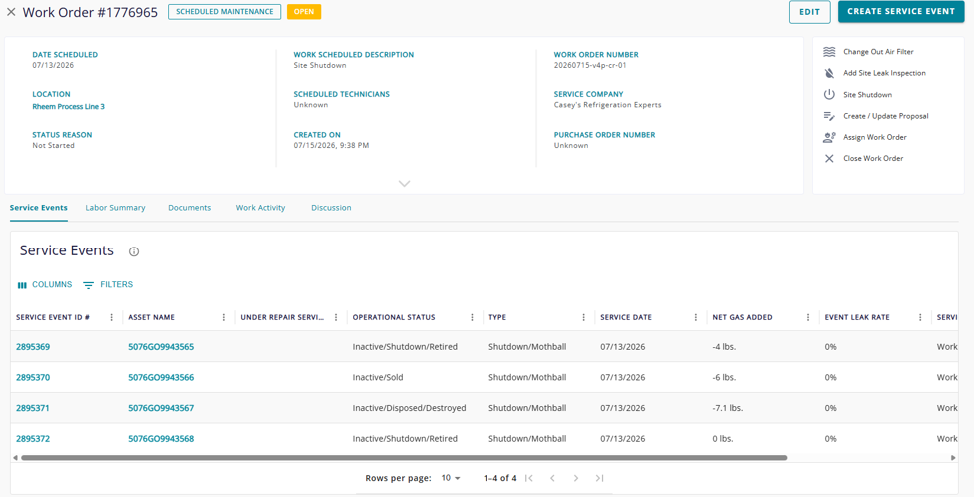
Task: Sort by Service Date column header
Action: [626, 317]
